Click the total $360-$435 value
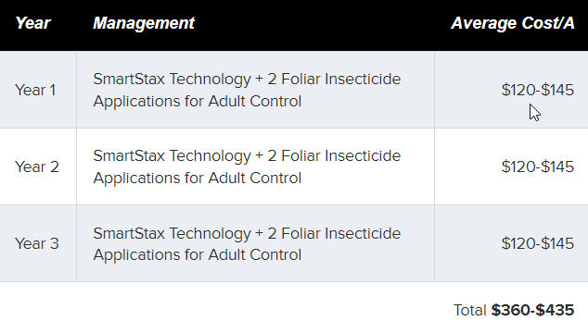 pos(533,310)
